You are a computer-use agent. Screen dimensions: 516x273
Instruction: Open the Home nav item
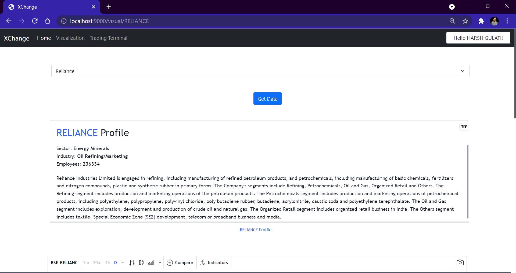tap(44, 38)
